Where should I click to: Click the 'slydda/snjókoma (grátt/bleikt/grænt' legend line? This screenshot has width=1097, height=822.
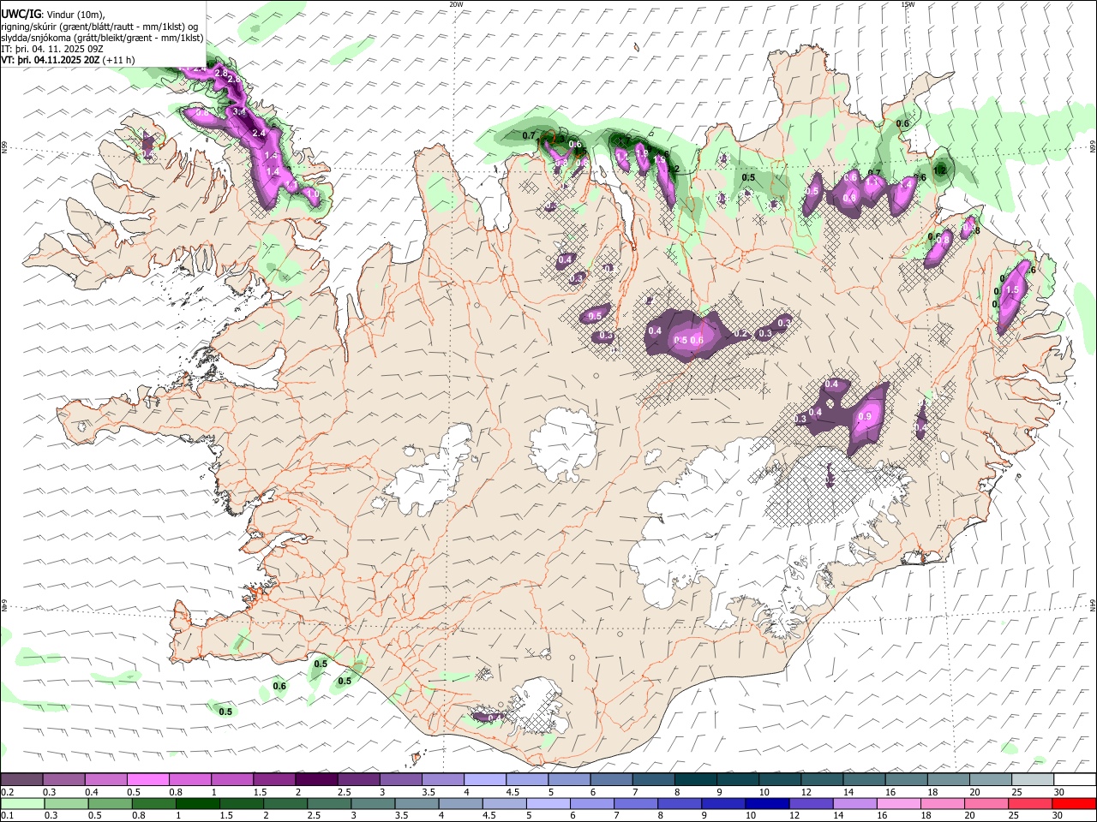tap(103, 38)
